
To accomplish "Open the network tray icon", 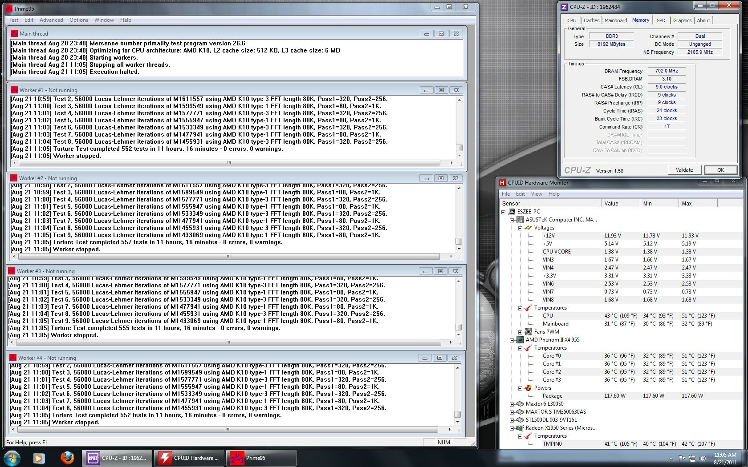I will [x=692, y=459].
